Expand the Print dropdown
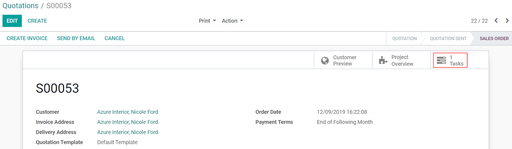Image resolution: width=512 pixels, height=149 pixels. pos(207,21)
